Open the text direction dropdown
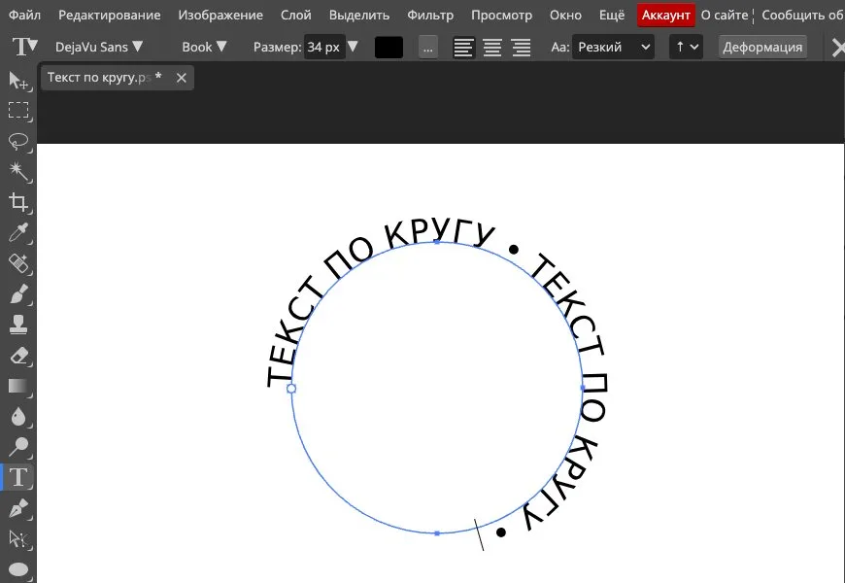Image resolution: width=845 pixels, height=583 pixels. click(x=686, y=48)
